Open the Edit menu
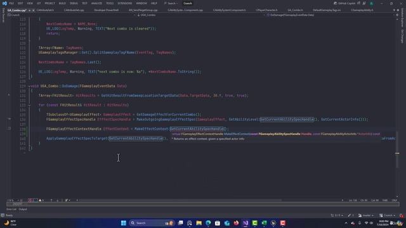406x228 pixels. point(20,3)
